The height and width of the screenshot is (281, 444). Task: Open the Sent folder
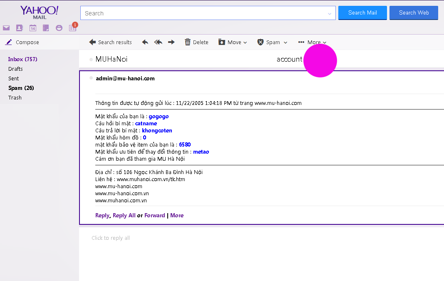(x=14, y=78)
